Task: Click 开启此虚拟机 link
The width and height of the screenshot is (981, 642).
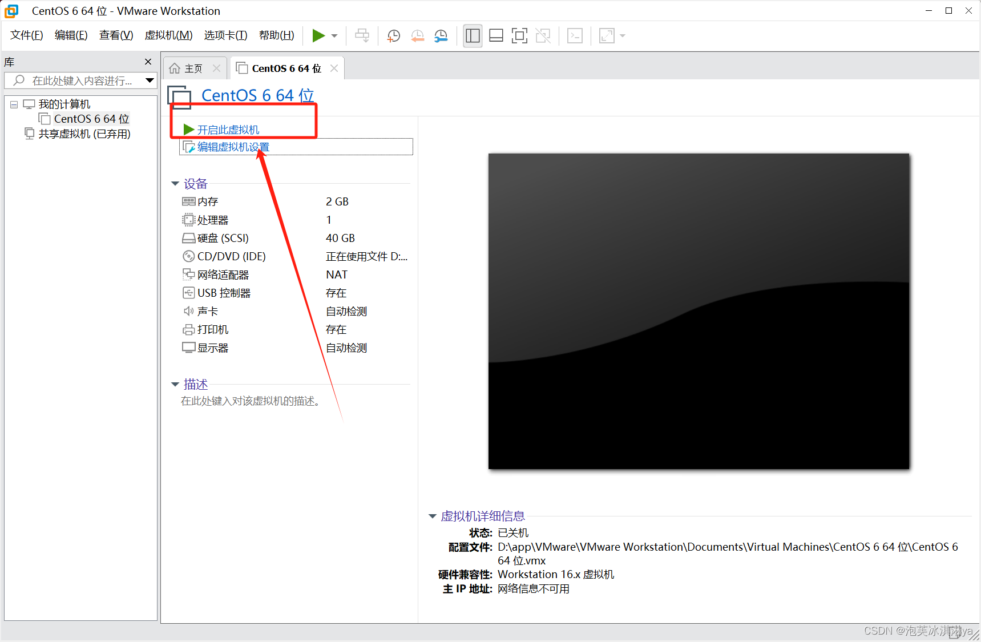Action: pos(228,130)
